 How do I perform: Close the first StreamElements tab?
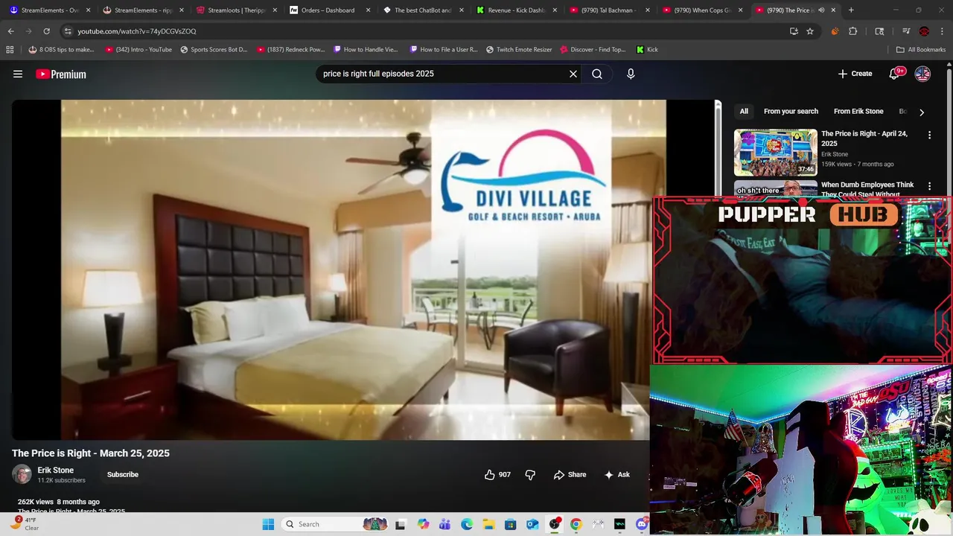(88, 10)
